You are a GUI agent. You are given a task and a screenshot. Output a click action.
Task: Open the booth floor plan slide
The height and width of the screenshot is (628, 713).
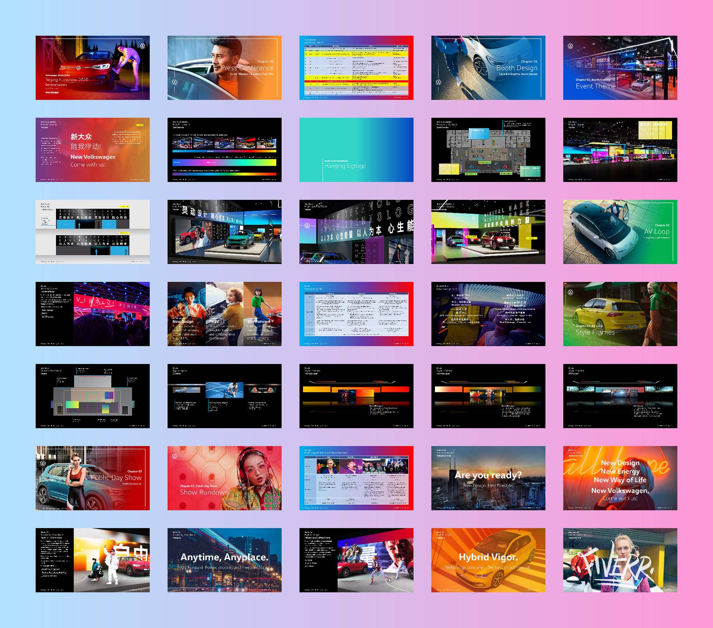pyautogui.click(x=488, y=150)
